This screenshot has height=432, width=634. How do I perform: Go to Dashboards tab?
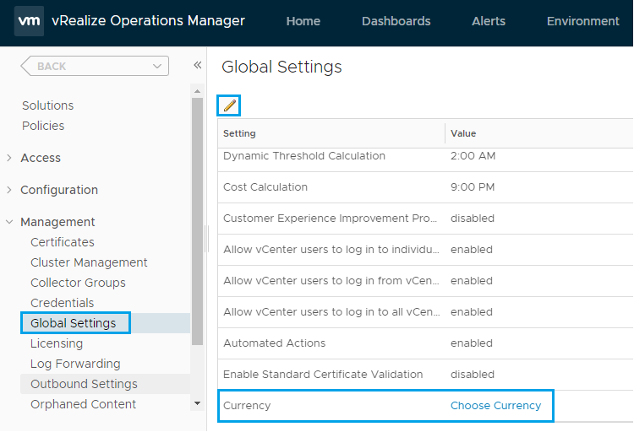[x=396, y=21]
